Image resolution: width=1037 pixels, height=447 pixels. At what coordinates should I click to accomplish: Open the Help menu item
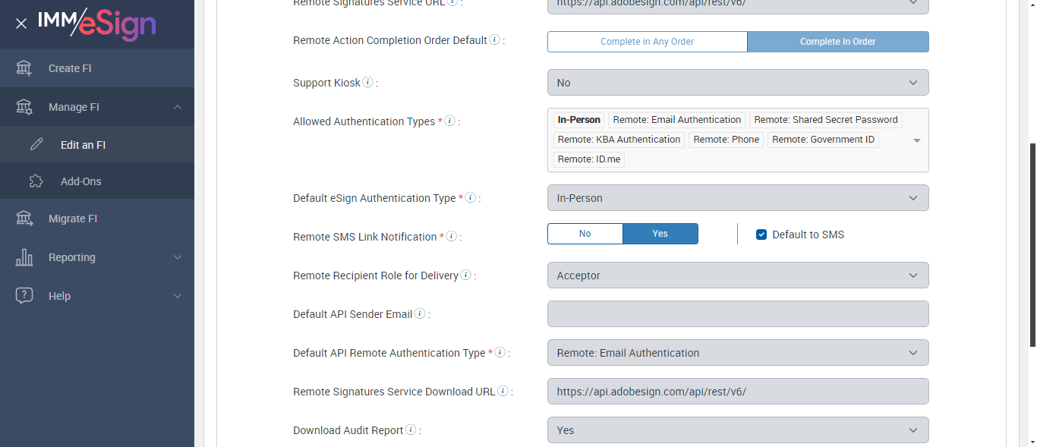[x=59, y=296]
